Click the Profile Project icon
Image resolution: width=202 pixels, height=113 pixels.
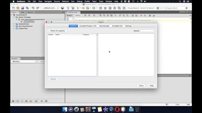[94, 8]
